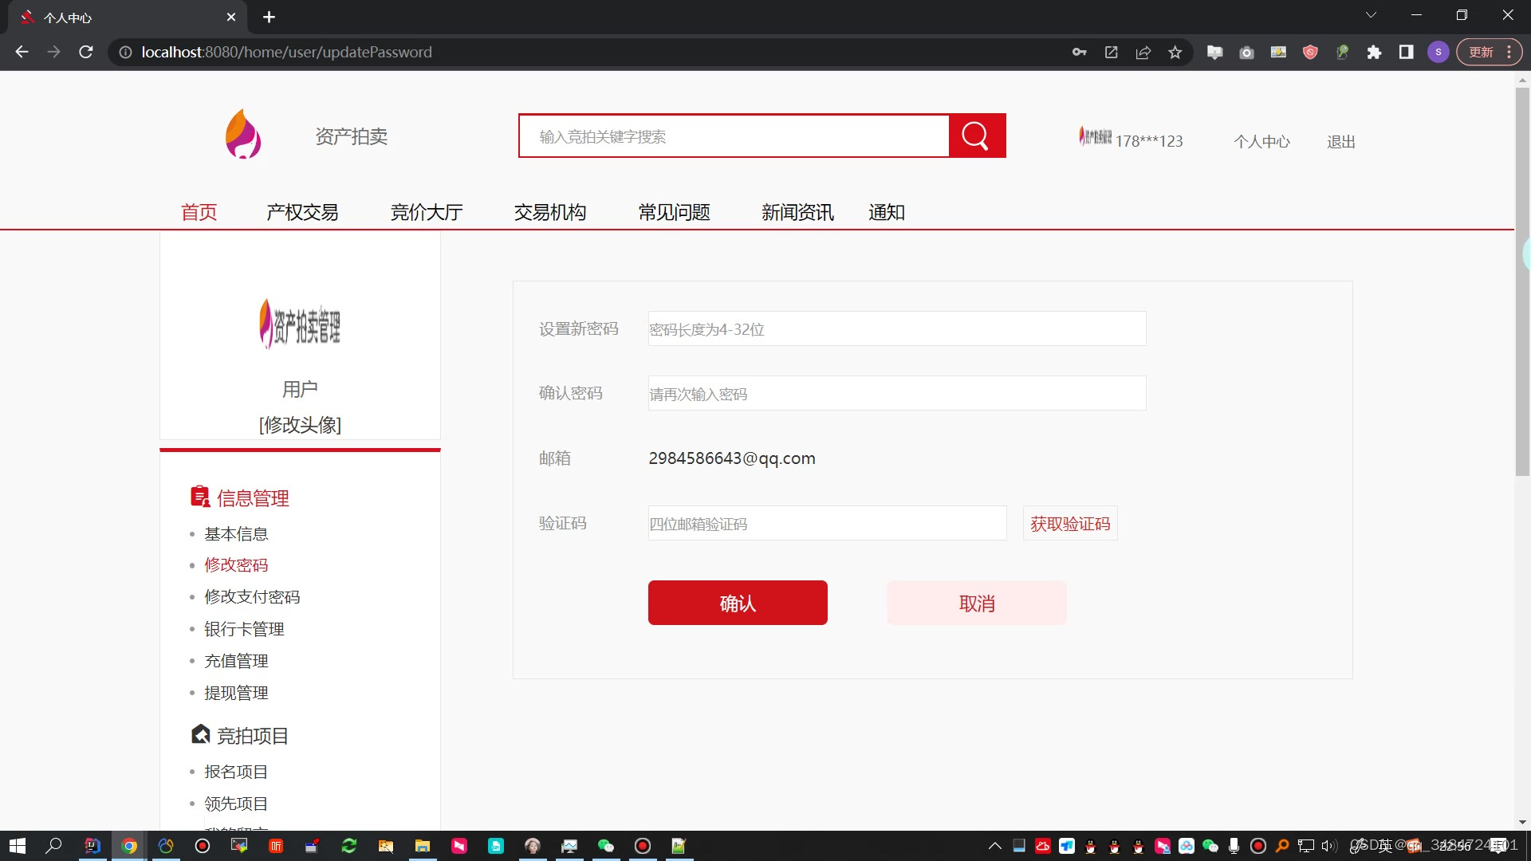1531x861 pixels.
Task: Bookmark this page with star icon
Action: (x=1175, y=52)
